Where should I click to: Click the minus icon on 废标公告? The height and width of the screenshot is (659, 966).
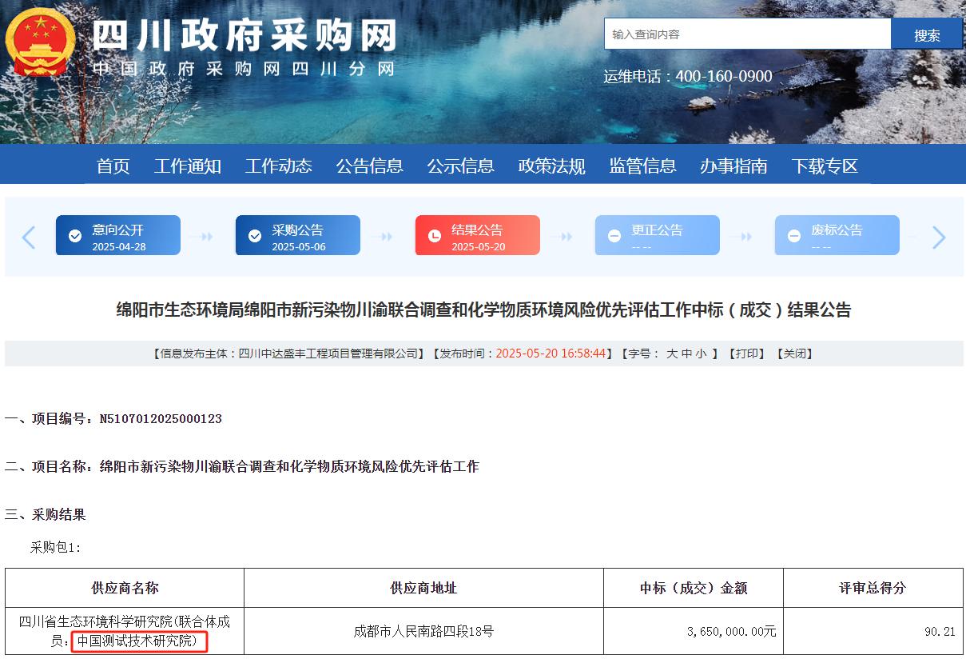[794, 236]
